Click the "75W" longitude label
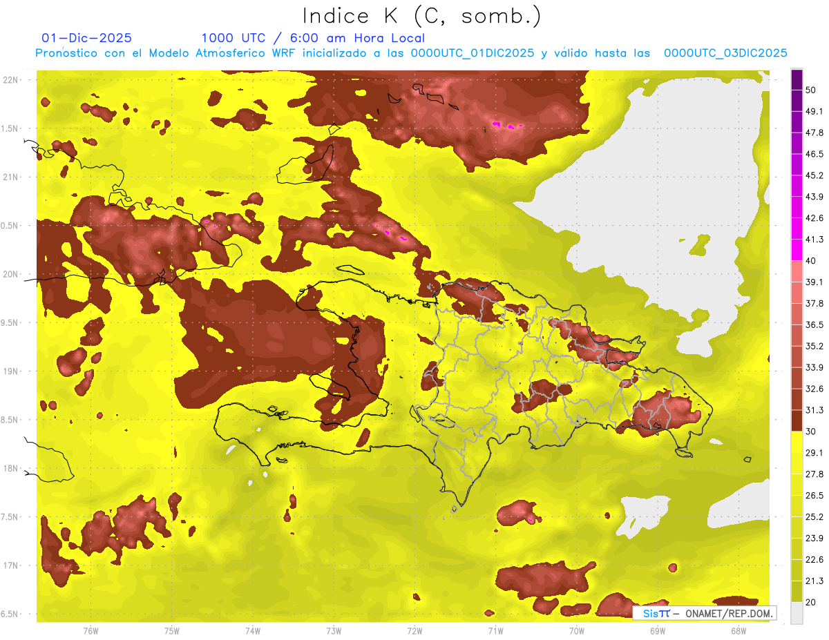This screenshot has width=829, height=640. pyautogui.click(x=172, y=630)
